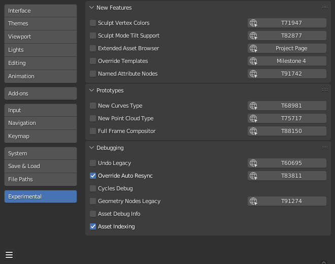This screenshot has height=264, width=335.
Task: Toggle Named Attribute Nodes checkbox
Action: 93,74
